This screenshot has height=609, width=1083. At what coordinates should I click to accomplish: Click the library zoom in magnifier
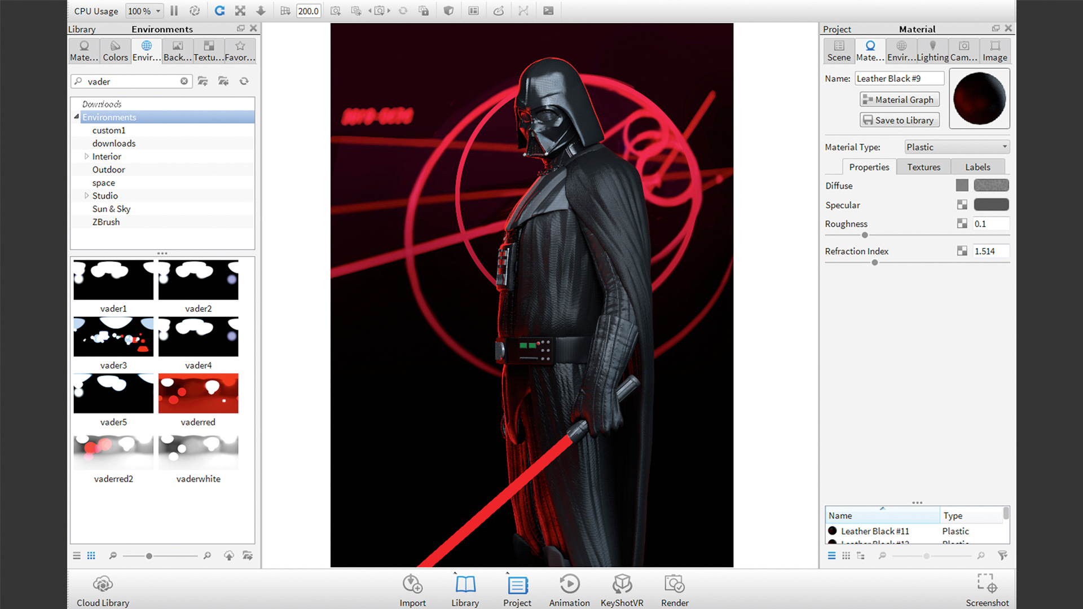[207, 555]
